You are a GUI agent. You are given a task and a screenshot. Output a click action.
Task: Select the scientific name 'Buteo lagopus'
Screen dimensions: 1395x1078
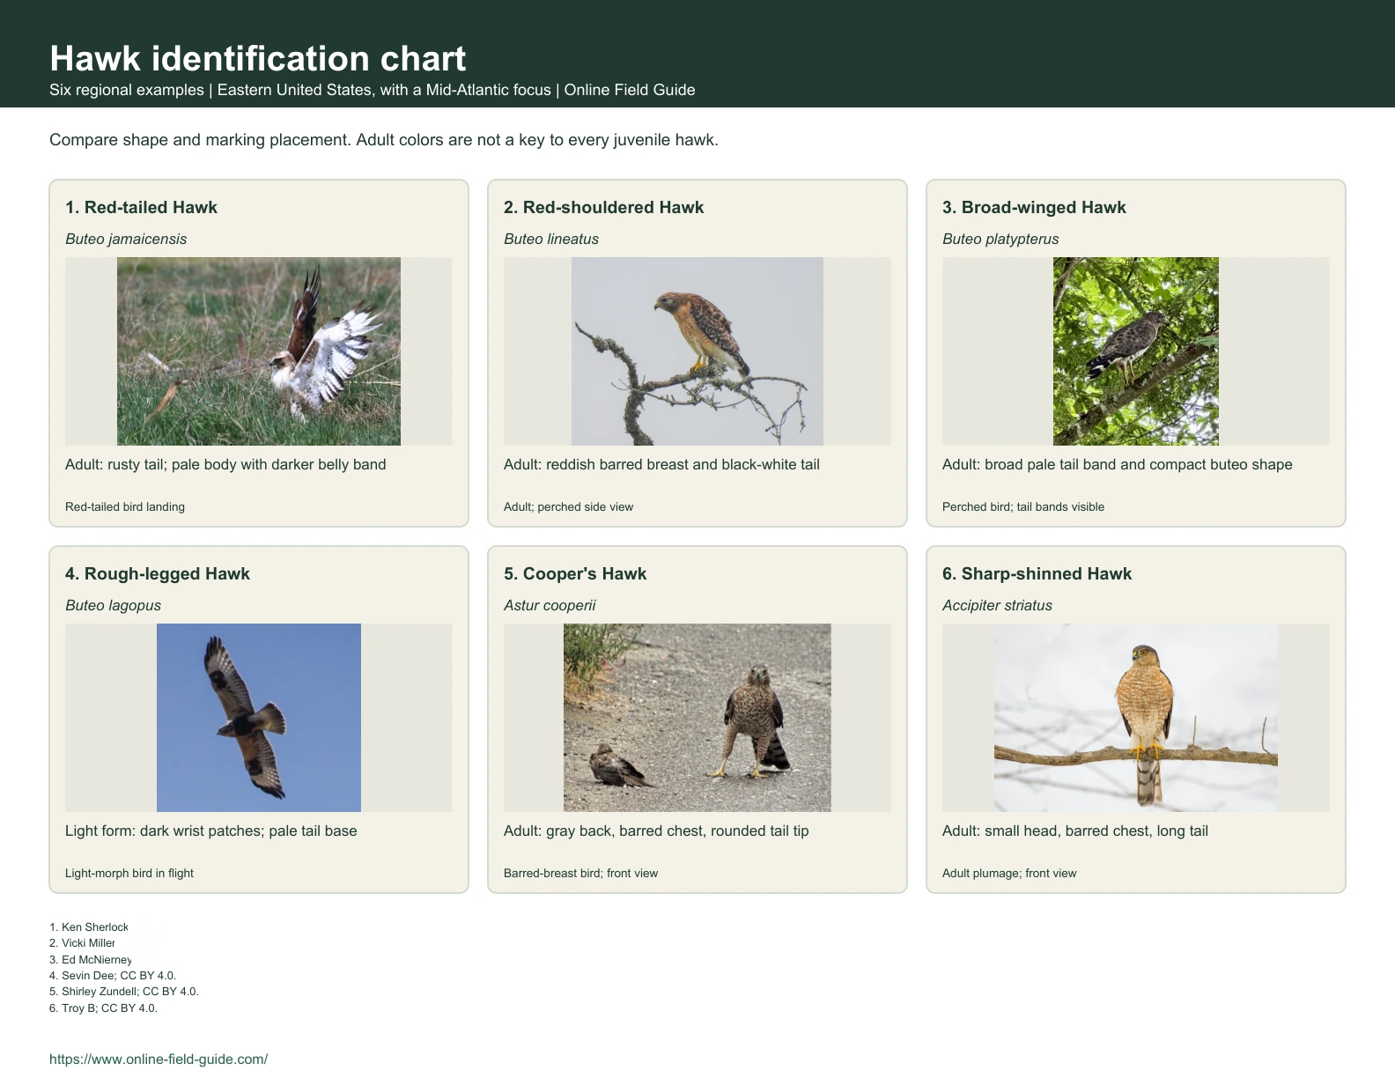coord(113,605)
